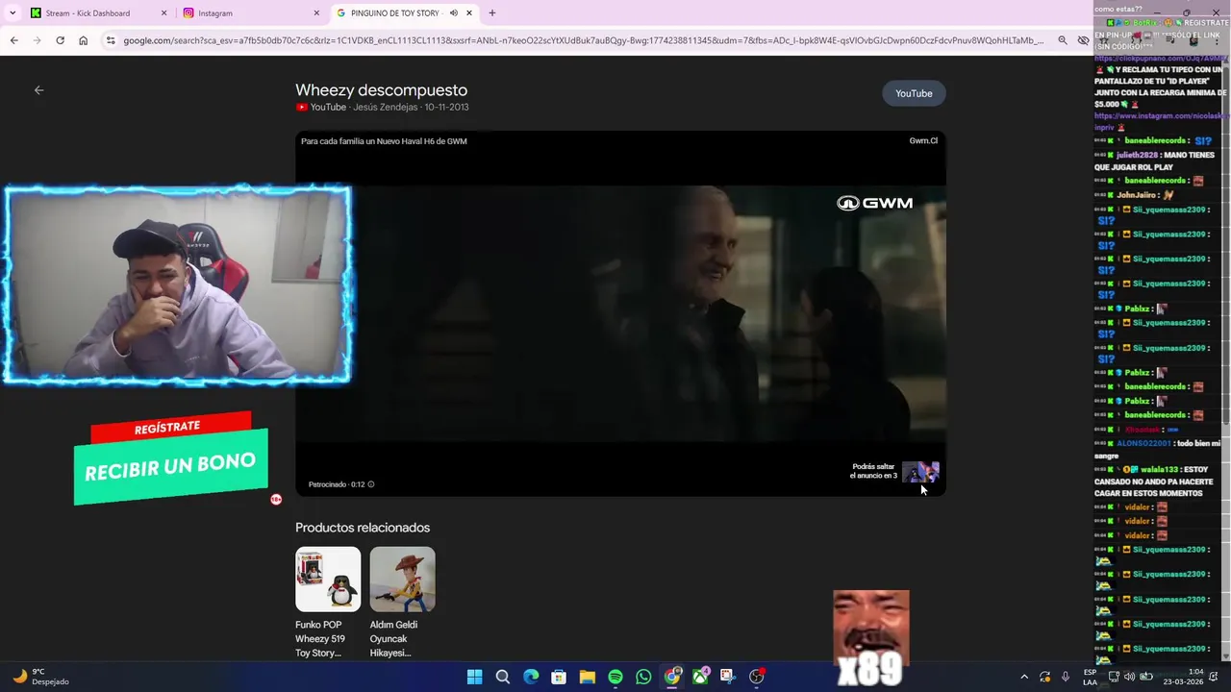Open the Funko POP Wheezy product image
The image size is (1231, 692).
[328, 580]
